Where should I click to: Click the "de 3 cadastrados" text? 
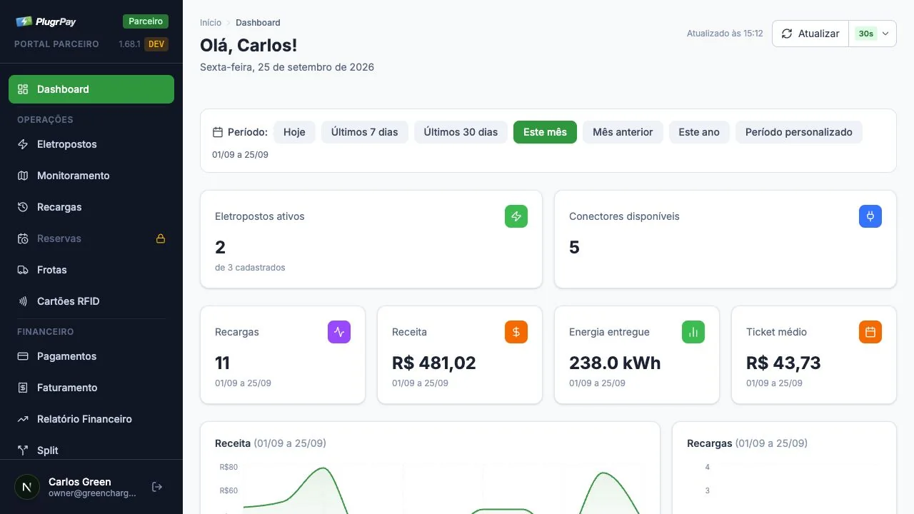(x=250, y=268)
